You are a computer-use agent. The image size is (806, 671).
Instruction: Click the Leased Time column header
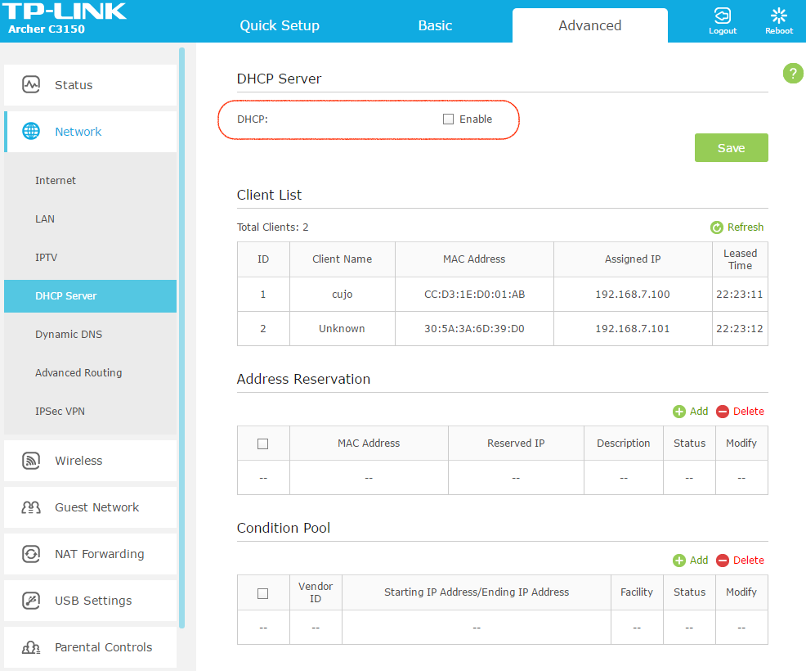pos(741,259)
